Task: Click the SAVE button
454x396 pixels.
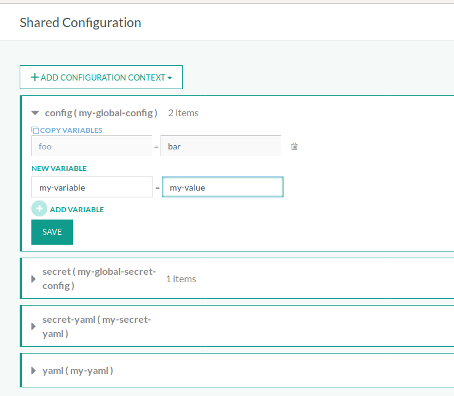Action: pyautogui.click(x=52, y=232)
